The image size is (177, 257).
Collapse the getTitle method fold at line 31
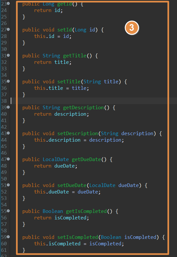[8, 55]
